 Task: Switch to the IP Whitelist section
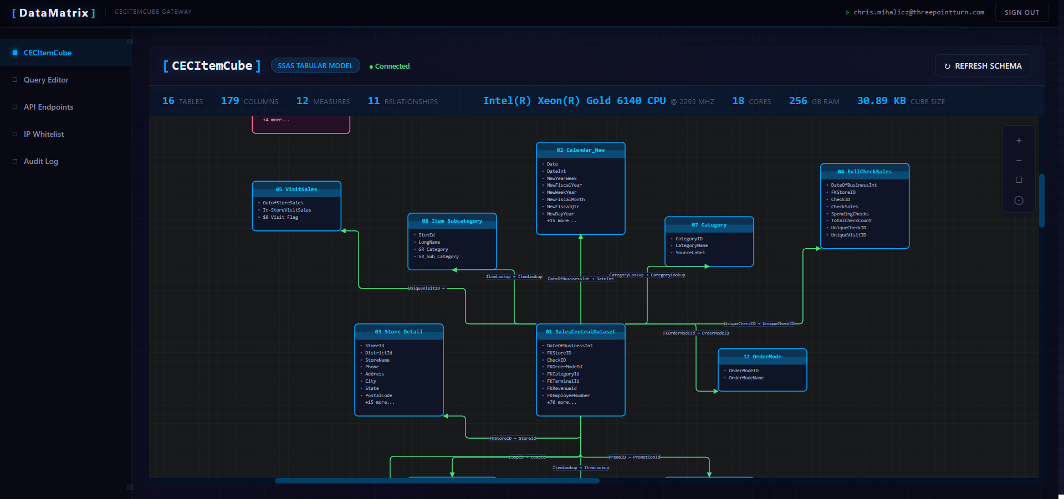coord(45,133)
